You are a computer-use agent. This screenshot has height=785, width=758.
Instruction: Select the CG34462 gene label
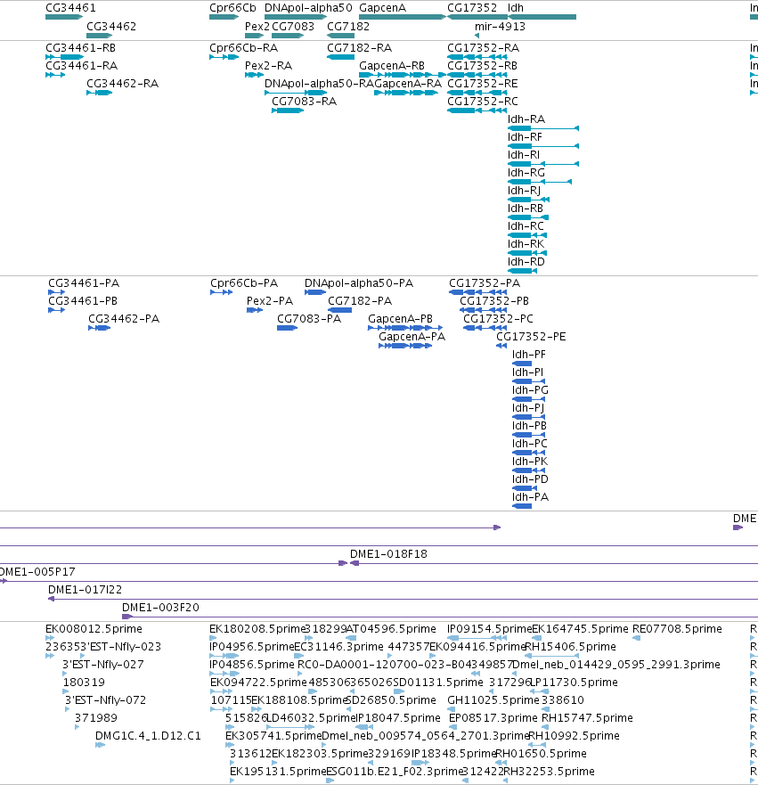pyautogui.click(x=111, y=27)
